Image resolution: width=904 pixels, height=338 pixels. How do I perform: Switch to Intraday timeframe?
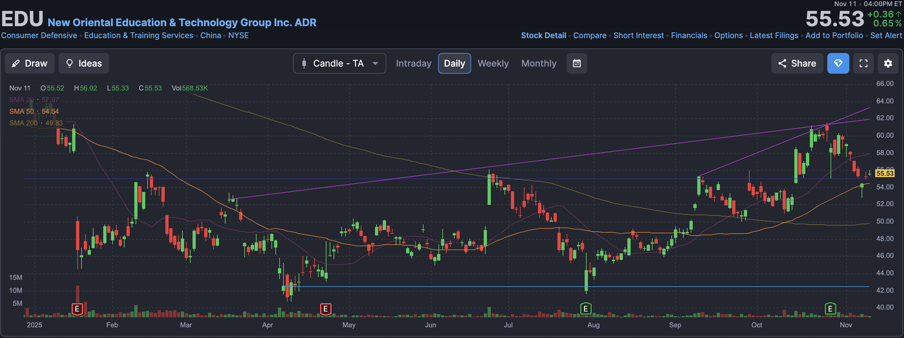[x=413, y=63]
